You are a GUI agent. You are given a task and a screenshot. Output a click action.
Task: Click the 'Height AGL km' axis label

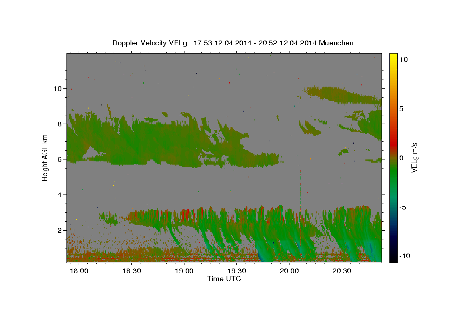point(45,157)
